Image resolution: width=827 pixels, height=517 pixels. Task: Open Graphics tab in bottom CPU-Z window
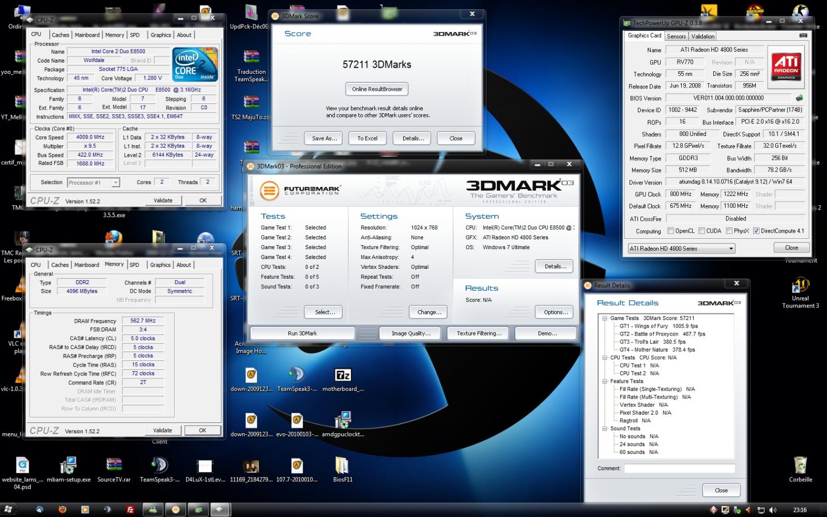[160, 265]
